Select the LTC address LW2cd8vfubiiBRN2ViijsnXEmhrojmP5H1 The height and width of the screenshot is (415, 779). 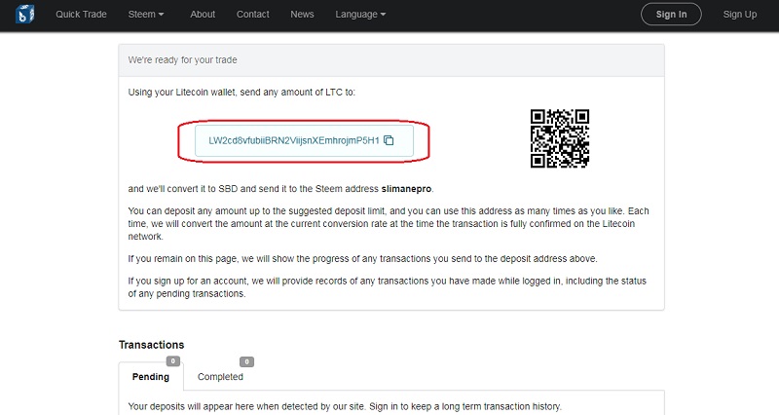click(x=294, y=140)
